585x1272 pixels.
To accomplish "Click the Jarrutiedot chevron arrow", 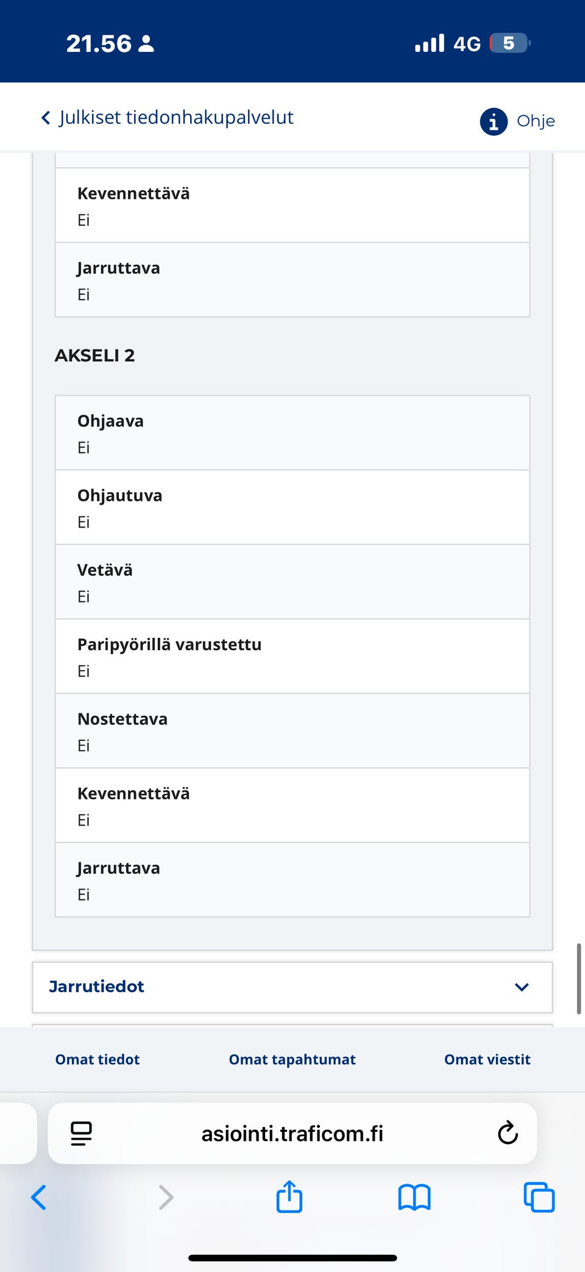I will pos(522,987).
